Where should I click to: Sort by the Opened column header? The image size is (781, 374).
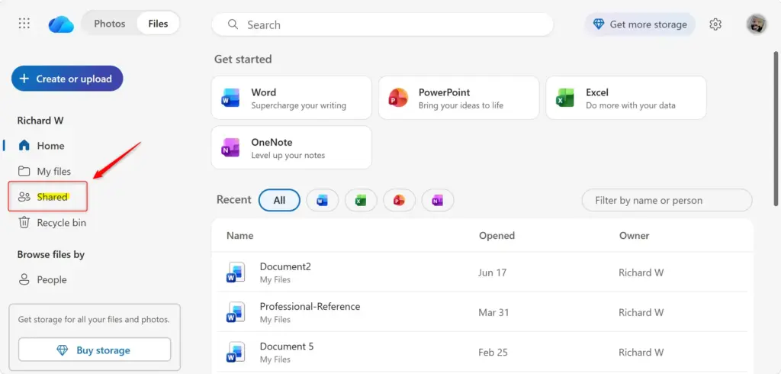coord(497,235)
